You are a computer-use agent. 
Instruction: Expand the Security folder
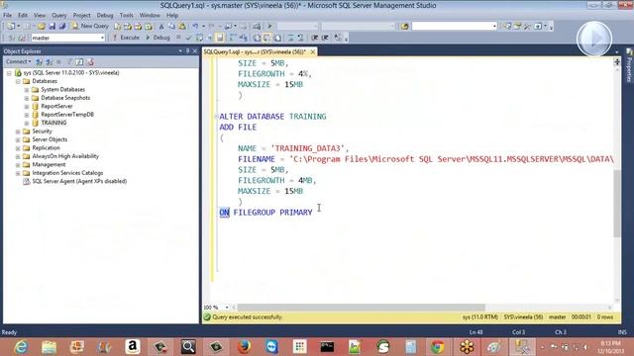18,132
